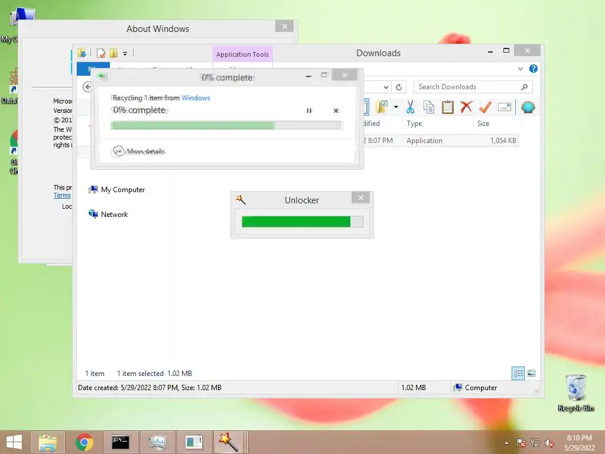Click the taskbar clock showing 8:10 PM
605x454 pixels.
pyautogui.click(x=580, y=442)
